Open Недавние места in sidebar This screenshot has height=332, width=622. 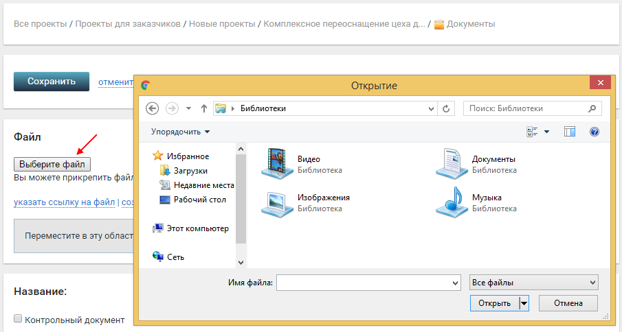(197, 185)
